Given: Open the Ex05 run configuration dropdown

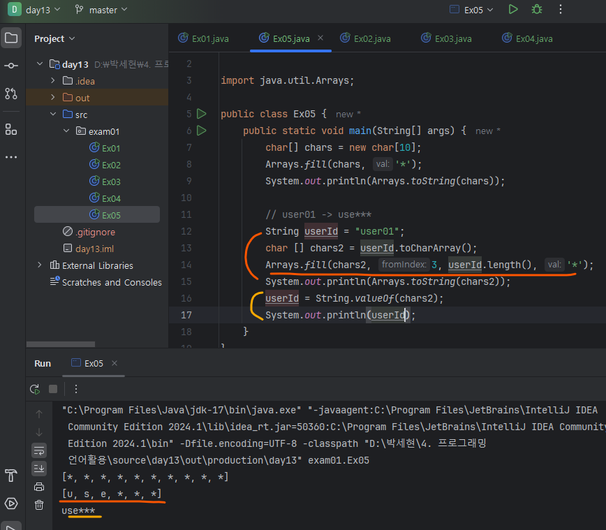Looking at the screenshot, I should pyautogui.click(x=472, y=10).
